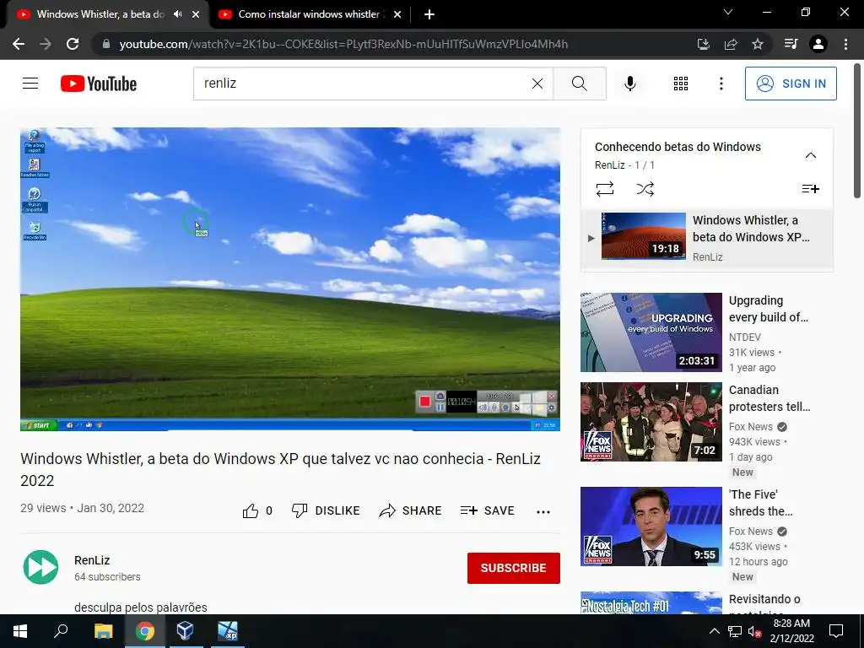Play the Windows Whistler playlist item thumbnail
864x648 pixels.
click(x=644, y=236)
